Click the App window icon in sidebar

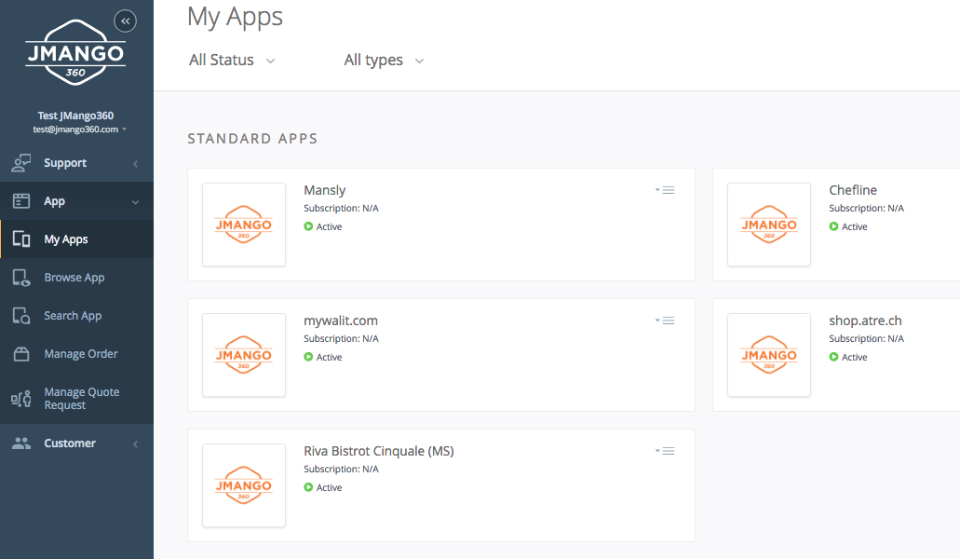[21, 201]
